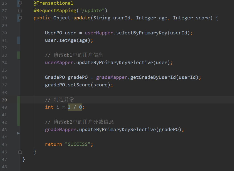This screenshot has height=171, width=234.
Task: Click the comment mentioning db1 on line 33
Action: 74,55
